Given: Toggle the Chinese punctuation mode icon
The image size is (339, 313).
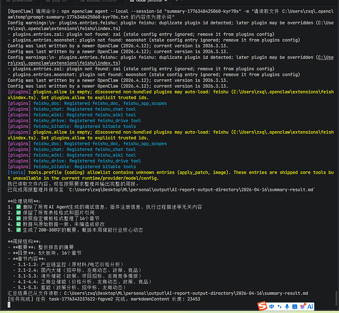Looking at the screenshot, I should tap(279, 307).
